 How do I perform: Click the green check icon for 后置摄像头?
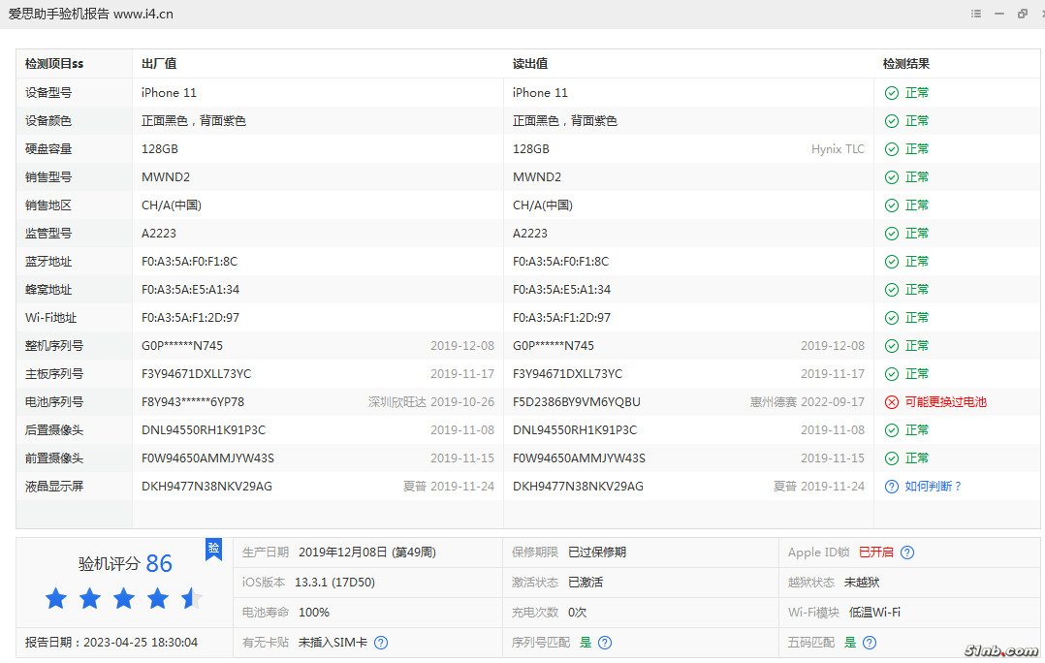(x=892, y=430)
